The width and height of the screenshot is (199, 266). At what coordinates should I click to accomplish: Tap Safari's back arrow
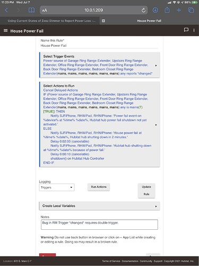click(6, 10)
